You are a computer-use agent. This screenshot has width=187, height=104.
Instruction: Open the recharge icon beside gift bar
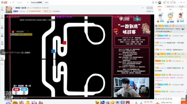click(x=136, y=102)
